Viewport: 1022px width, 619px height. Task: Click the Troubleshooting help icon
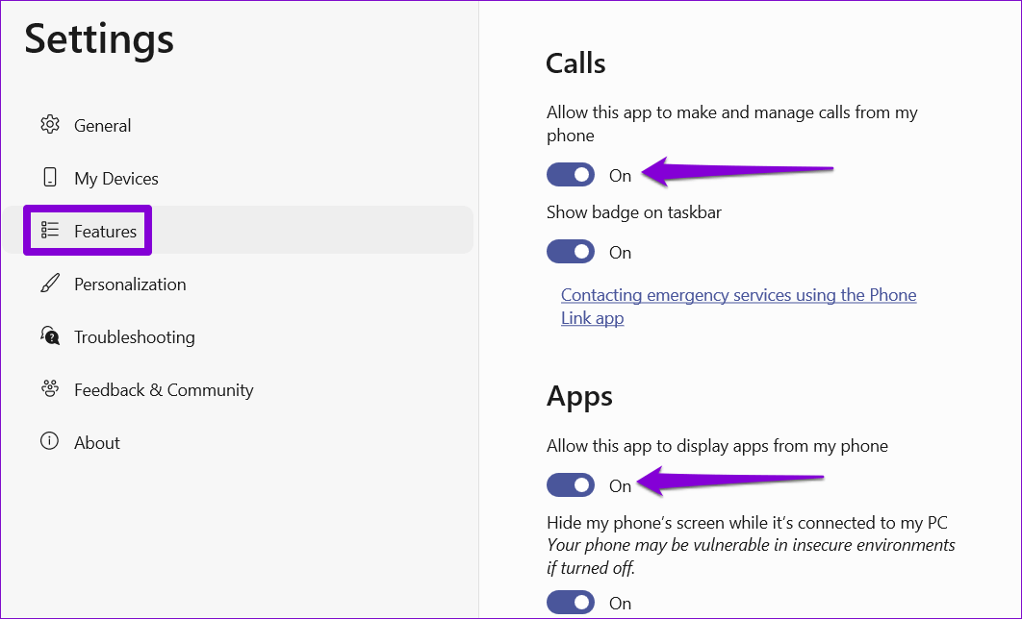pos(50,335)
